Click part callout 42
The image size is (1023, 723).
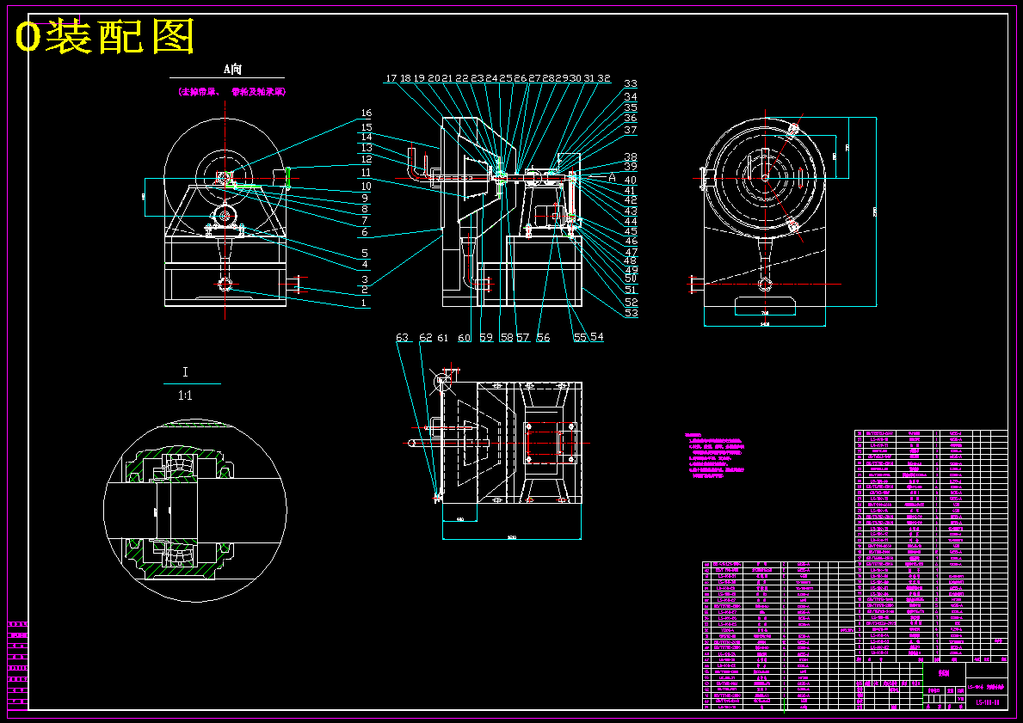[x=631, y=200]
